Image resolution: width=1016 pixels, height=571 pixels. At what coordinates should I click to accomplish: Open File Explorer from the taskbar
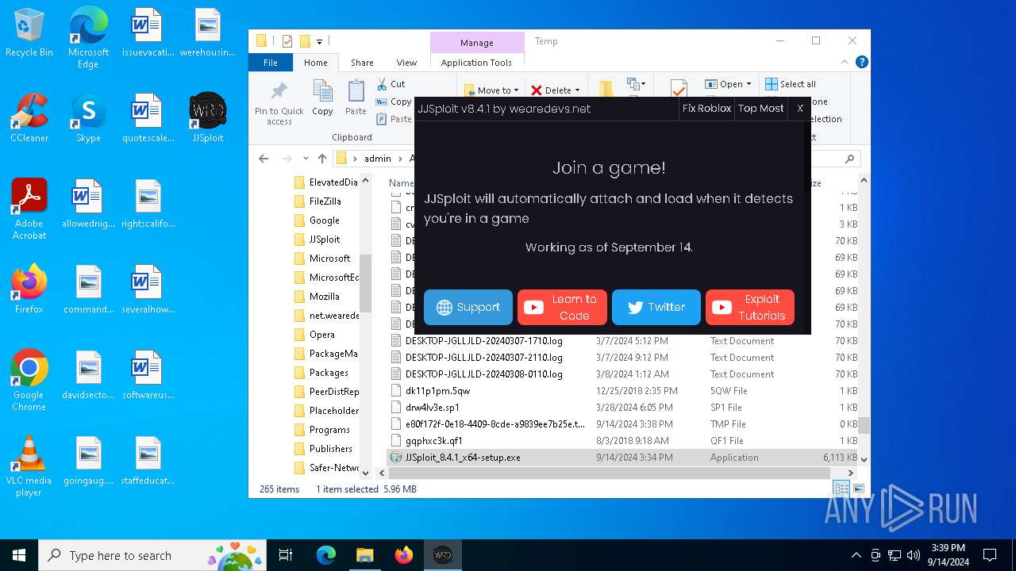click(364, 555)
